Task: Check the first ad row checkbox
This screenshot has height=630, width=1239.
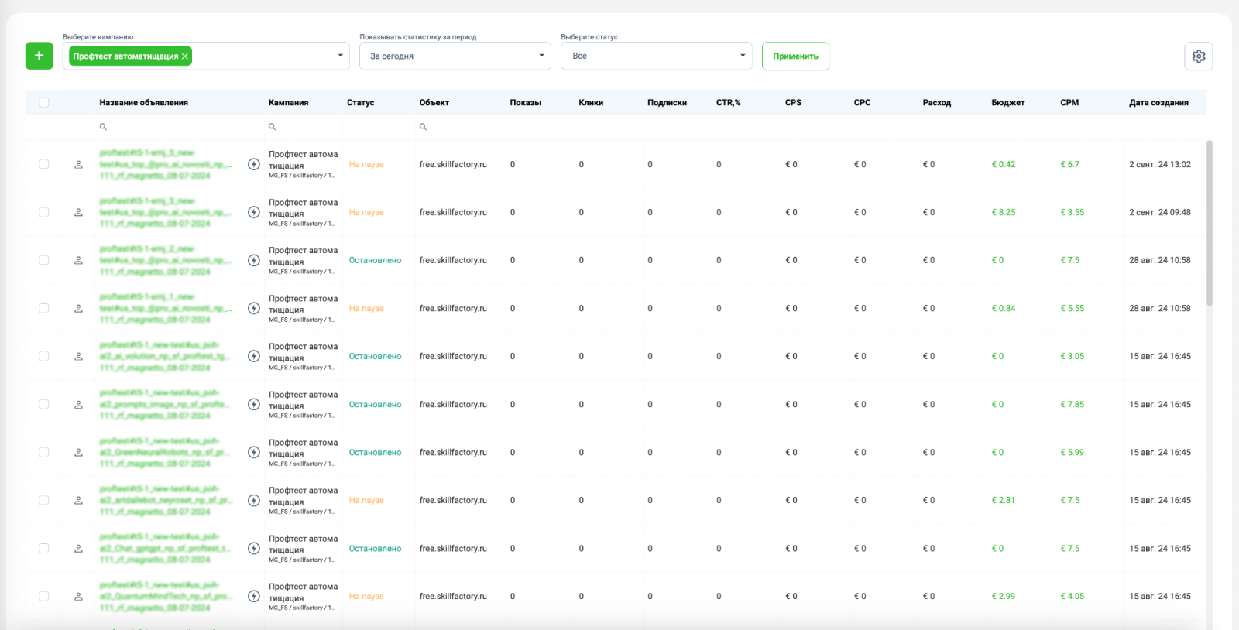Action: click(44, 164)
